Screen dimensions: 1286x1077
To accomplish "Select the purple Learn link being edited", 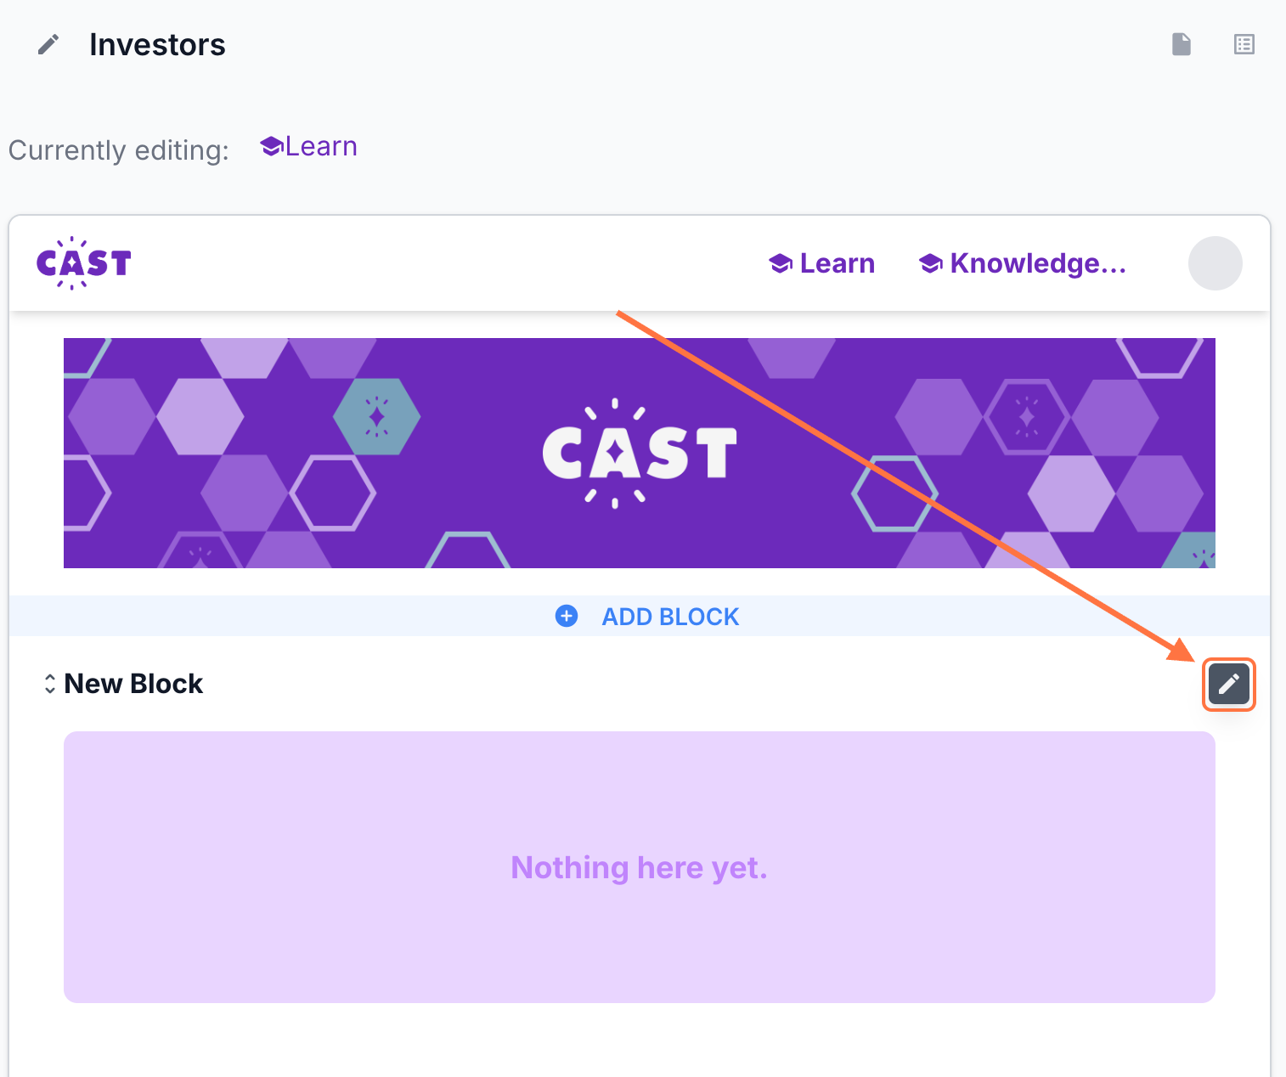I will (321, 147).
